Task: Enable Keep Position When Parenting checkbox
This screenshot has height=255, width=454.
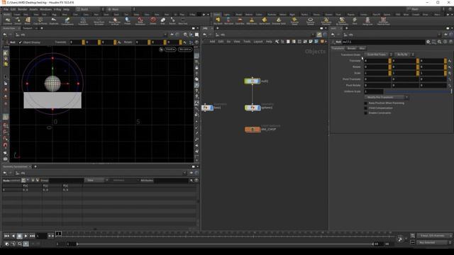Action: [x=365, y=103]
